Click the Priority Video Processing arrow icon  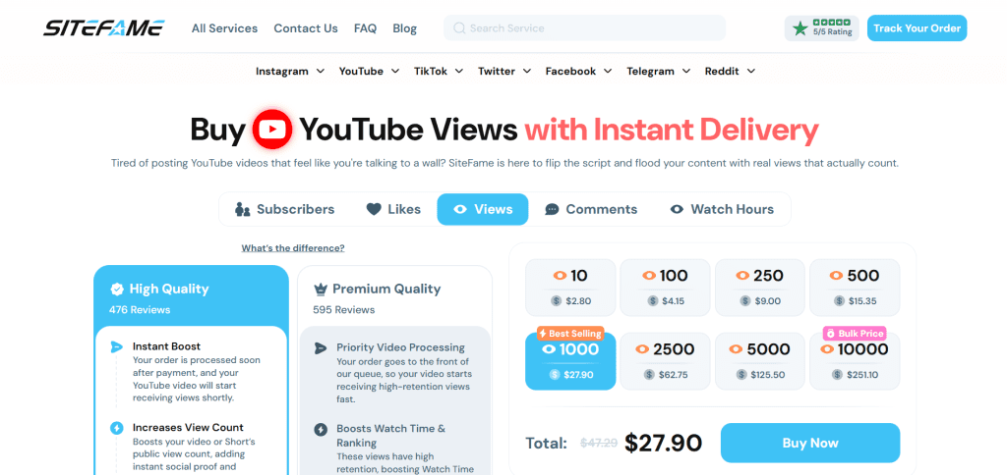321,348
